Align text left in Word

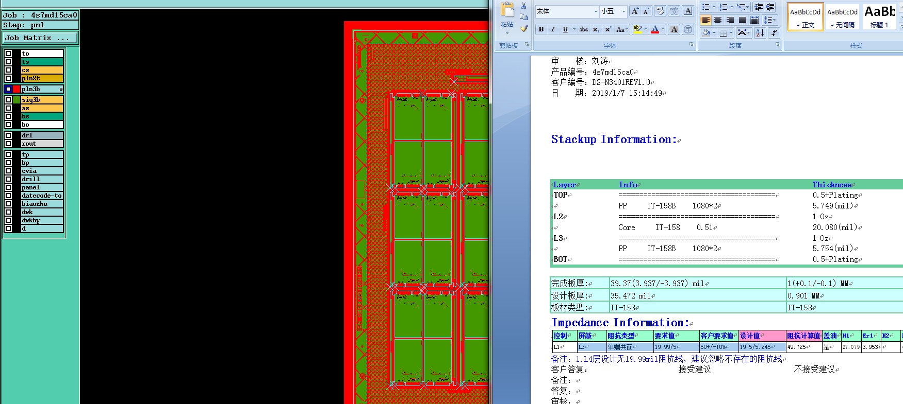706,20
